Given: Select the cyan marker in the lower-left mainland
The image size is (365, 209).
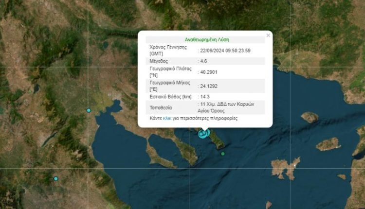Looking at the screenshot, I should tap(55, 179).
